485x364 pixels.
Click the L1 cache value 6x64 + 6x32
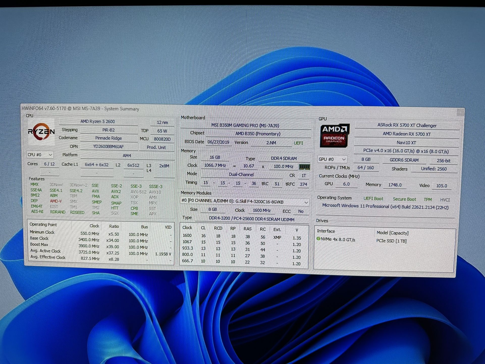click(x=97, y=165)
